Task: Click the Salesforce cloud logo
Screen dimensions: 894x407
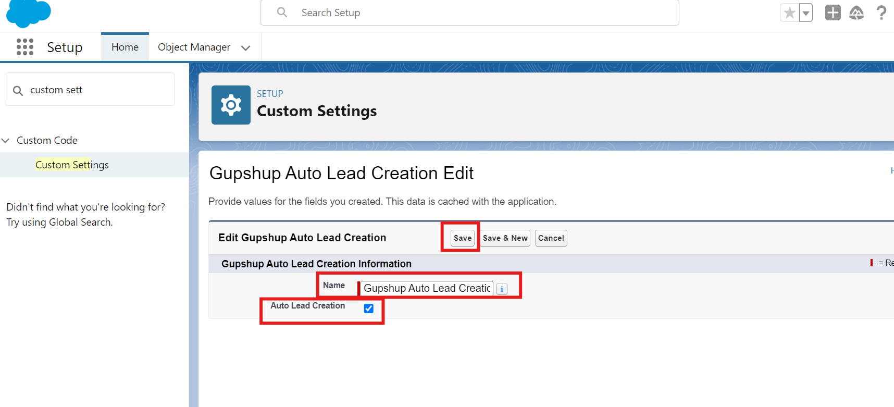Action: (29, 13)
